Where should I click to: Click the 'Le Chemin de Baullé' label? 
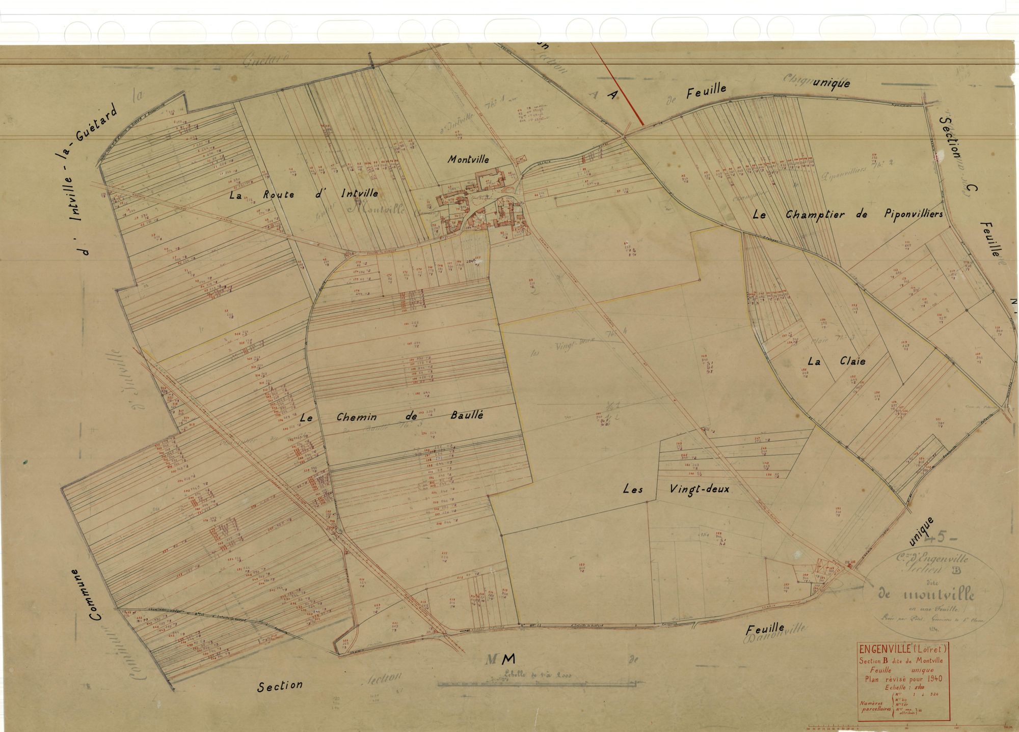[391, 416]
